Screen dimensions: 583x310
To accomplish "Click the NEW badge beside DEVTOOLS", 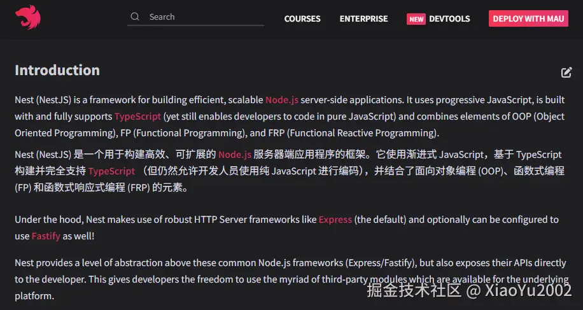I will coord(416,19).
